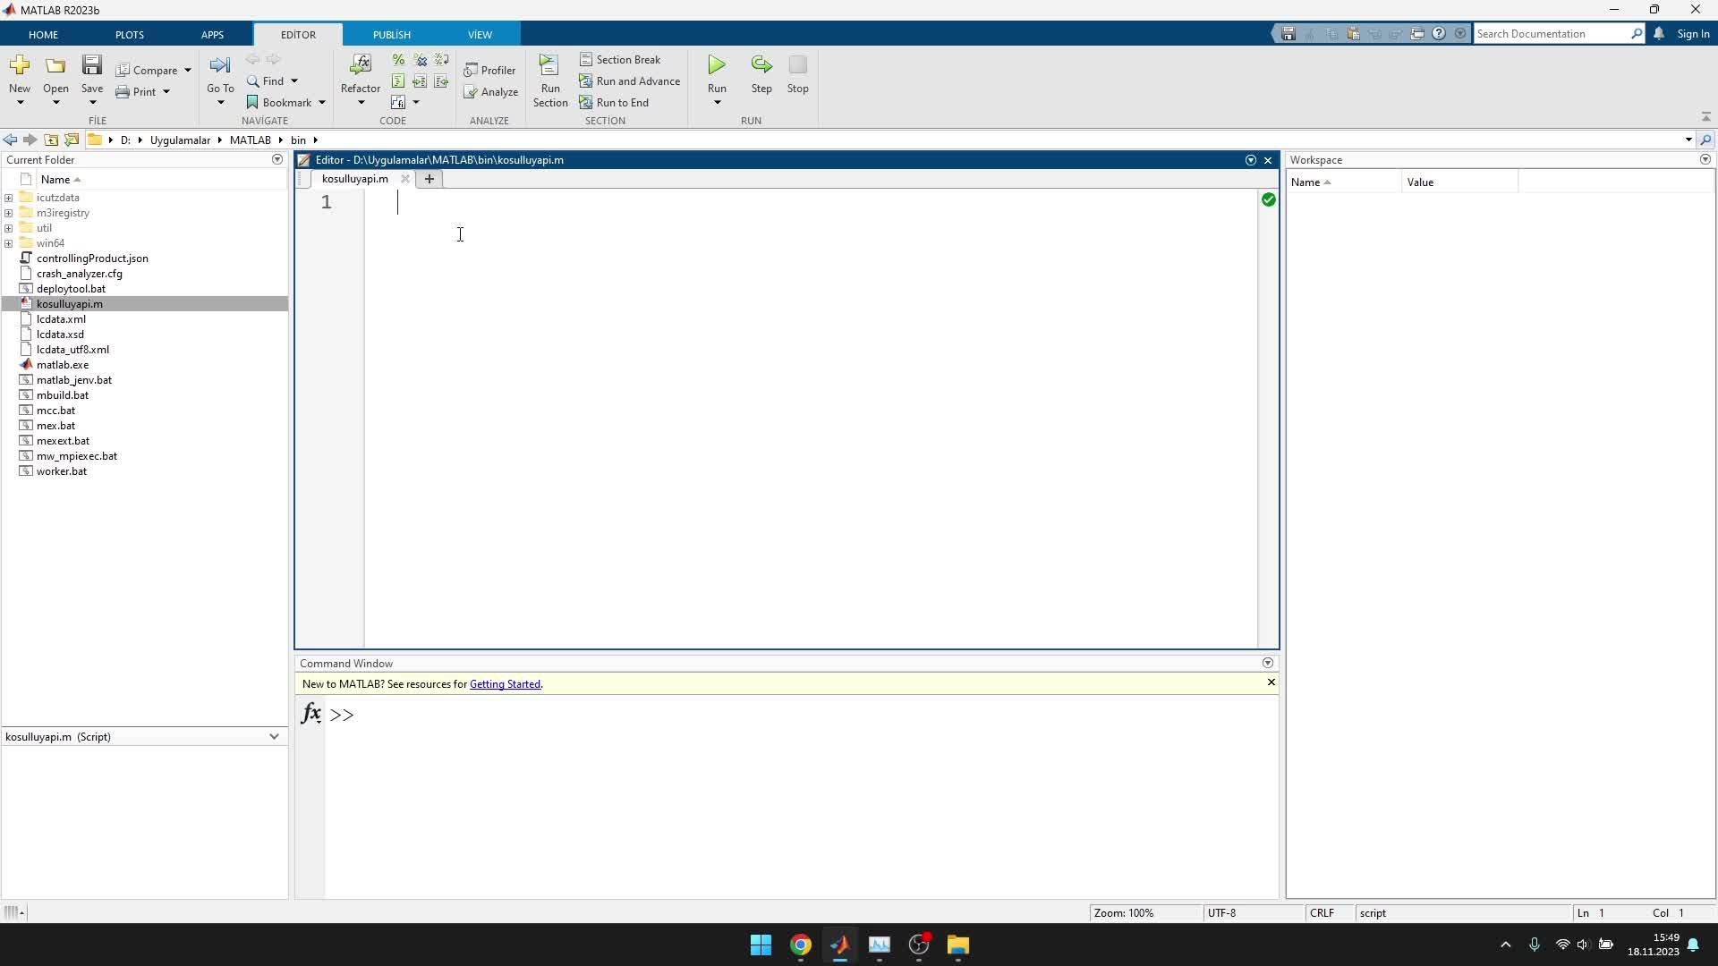Click Run to End
This screenshot has width=1718, height=966.
(614, 103)
